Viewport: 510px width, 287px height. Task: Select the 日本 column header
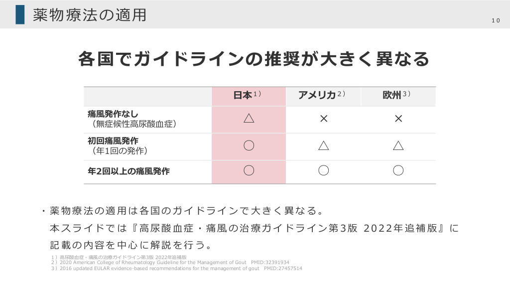[x=243, y=95]
